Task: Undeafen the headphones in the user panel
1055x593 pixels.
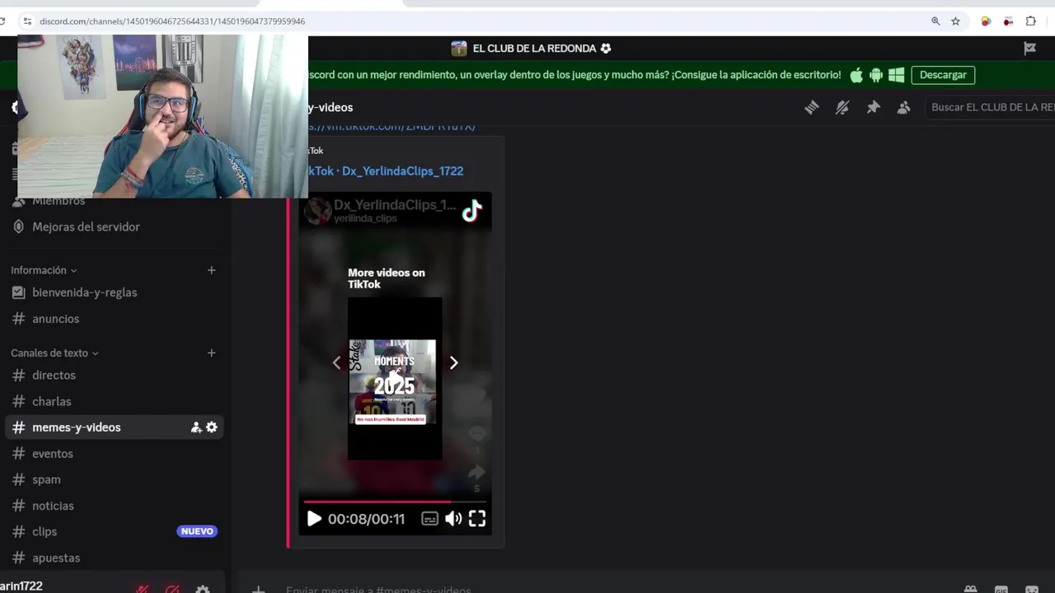Action: coord(172,589)
